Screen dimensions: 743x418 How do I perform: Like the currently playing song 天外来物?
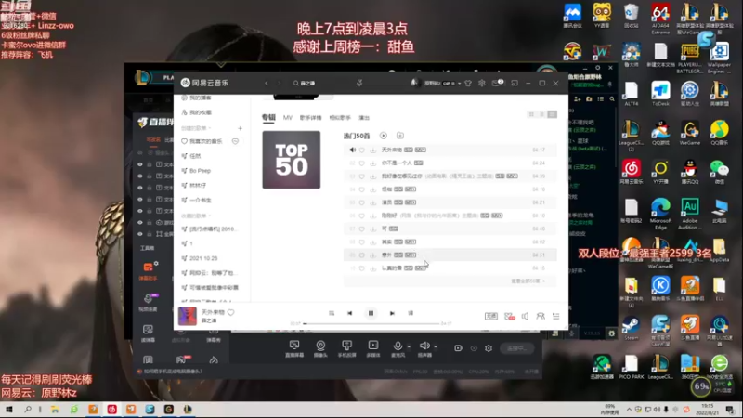coord(230,312)
